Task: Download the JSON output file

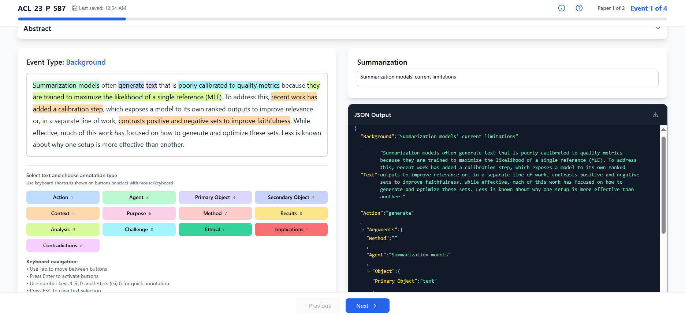Action: point(655,115)
